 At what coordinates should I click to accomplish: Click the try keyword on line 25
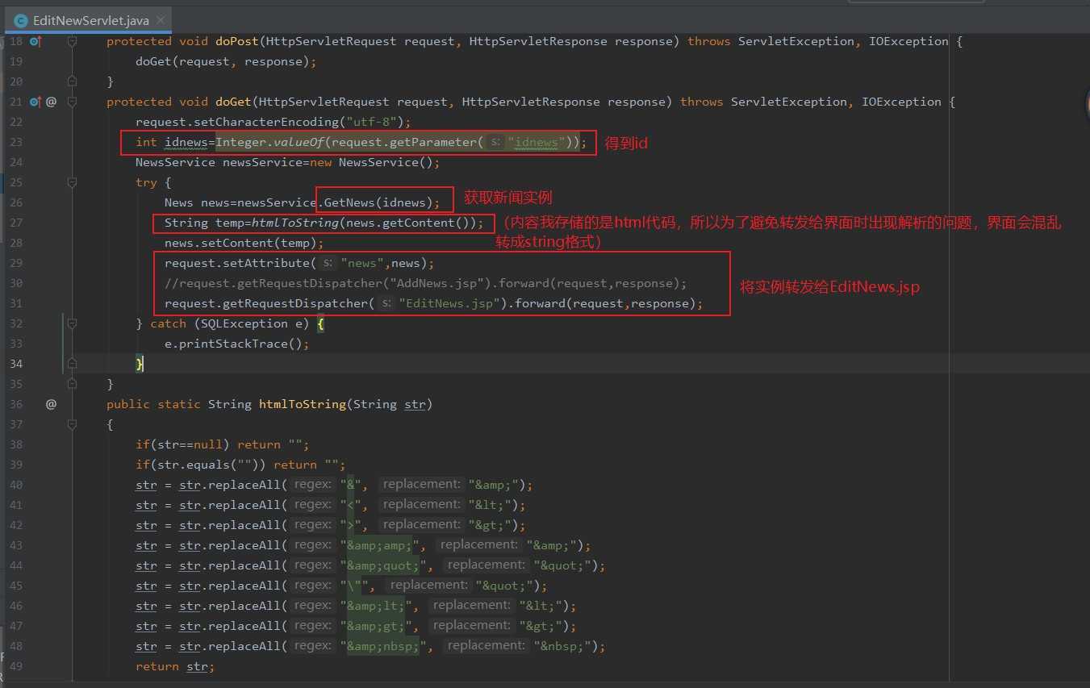[146, 182]
